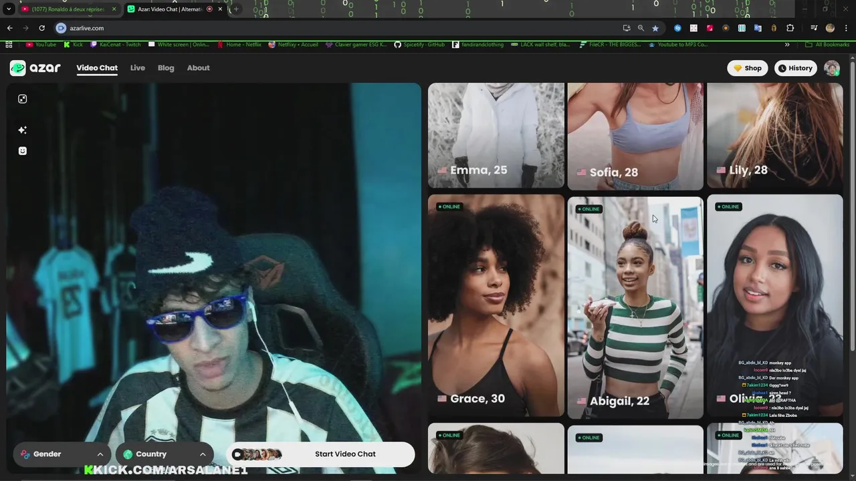Open the About page
The image size is (856, 481).
point(198,68)
